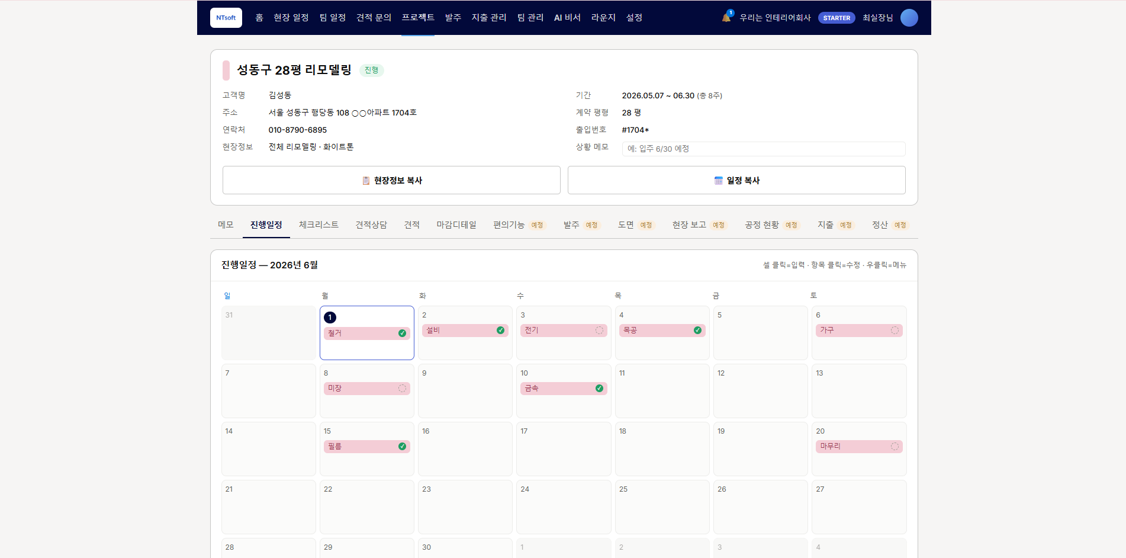1126x558 pixels.
Task: Toggle completion check on 설비 task
Action: click(x=500, y=331)
